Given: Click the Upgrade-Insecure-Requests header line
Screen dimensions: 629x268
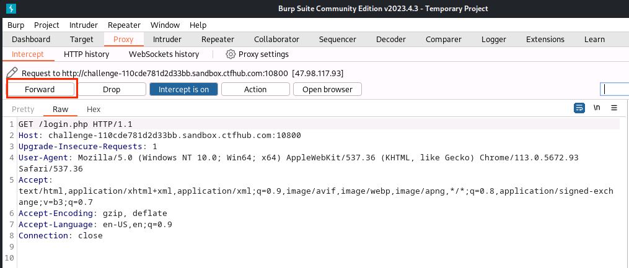Looking at the screenshot, I should pyautogui.click(x=88, y=146).
